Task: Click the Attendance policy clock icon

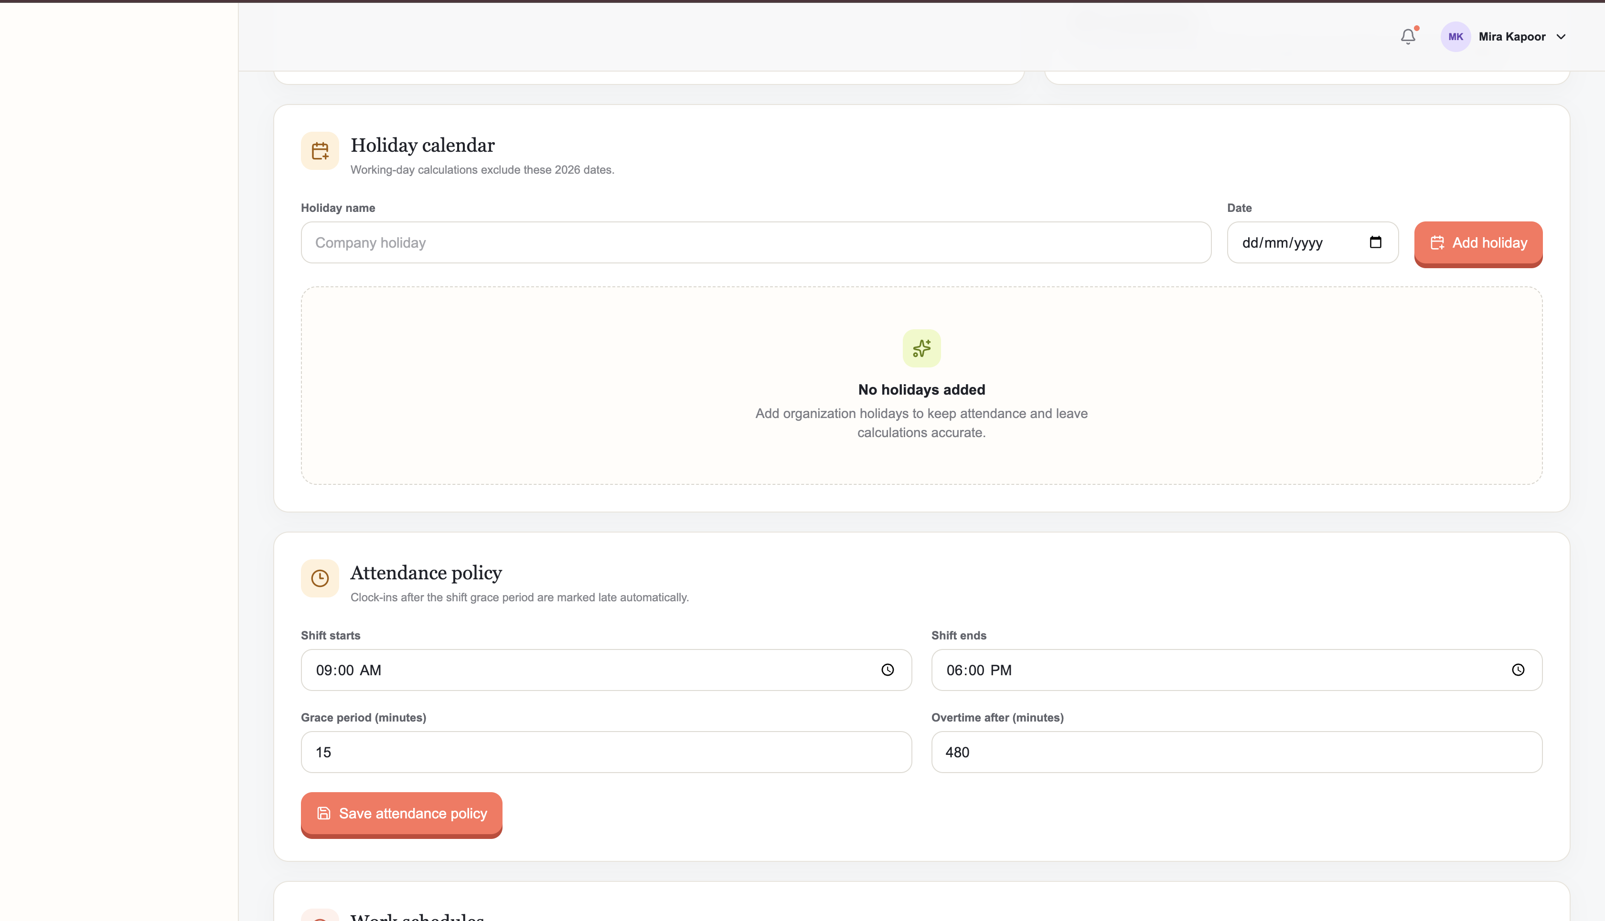Action: tap(320, 578)
